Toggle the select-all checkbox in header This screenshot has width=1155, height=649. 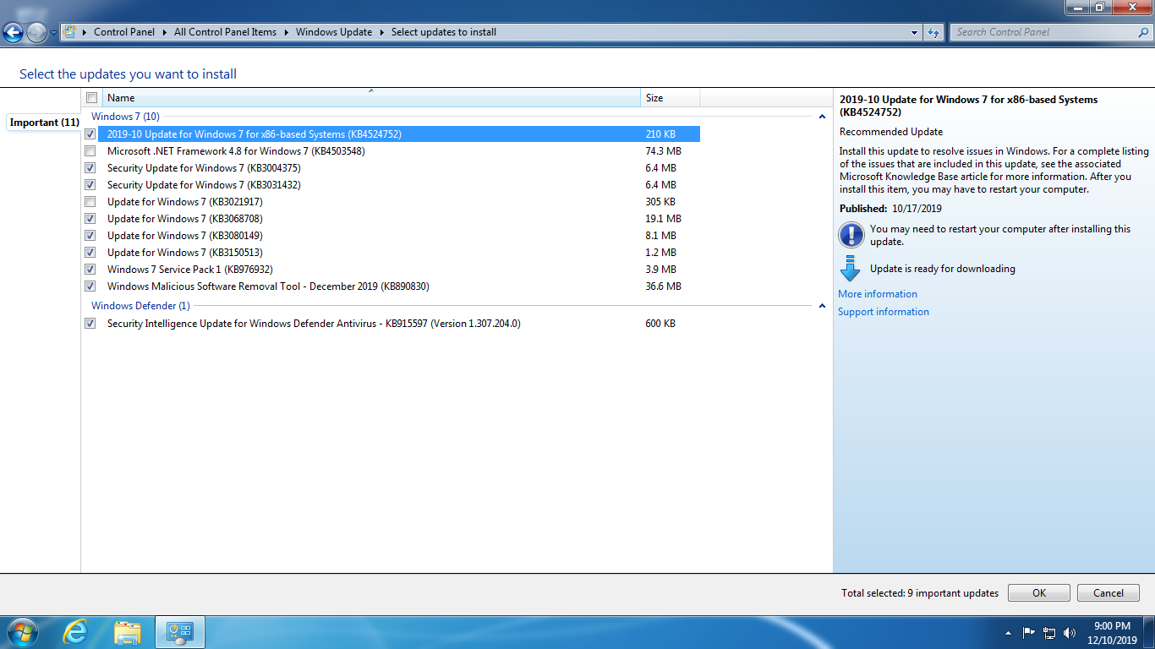(x=91, y=98)
